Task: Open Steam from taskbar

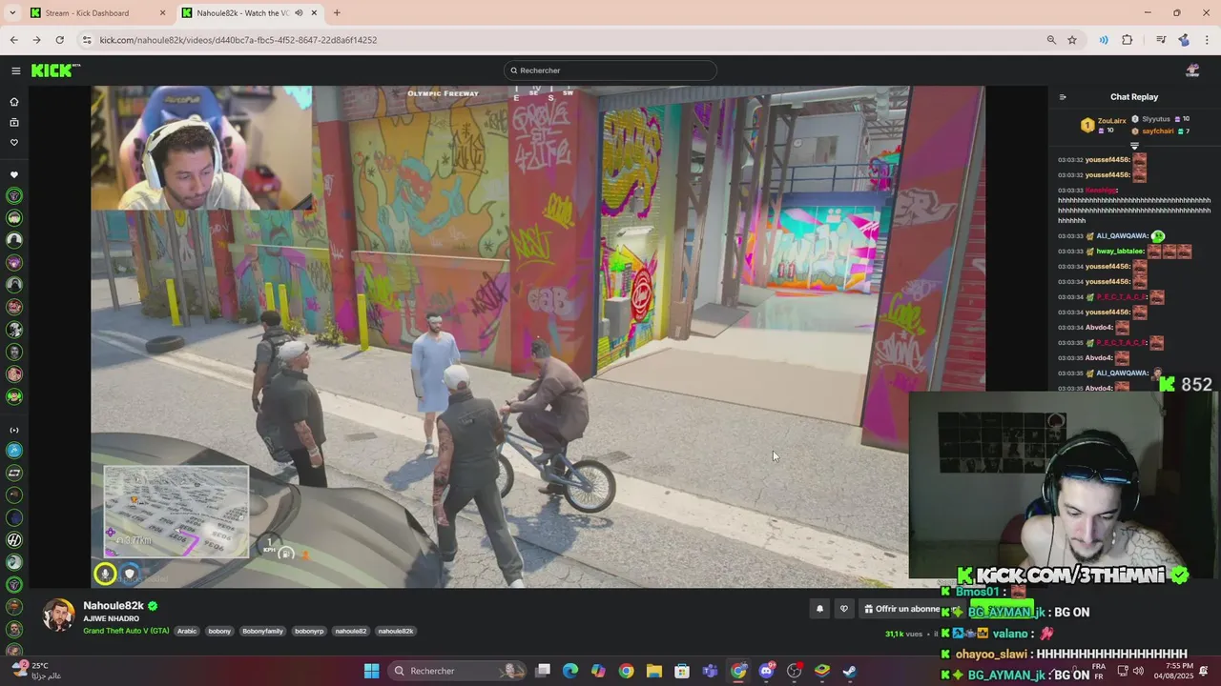Action: (849, 671)
